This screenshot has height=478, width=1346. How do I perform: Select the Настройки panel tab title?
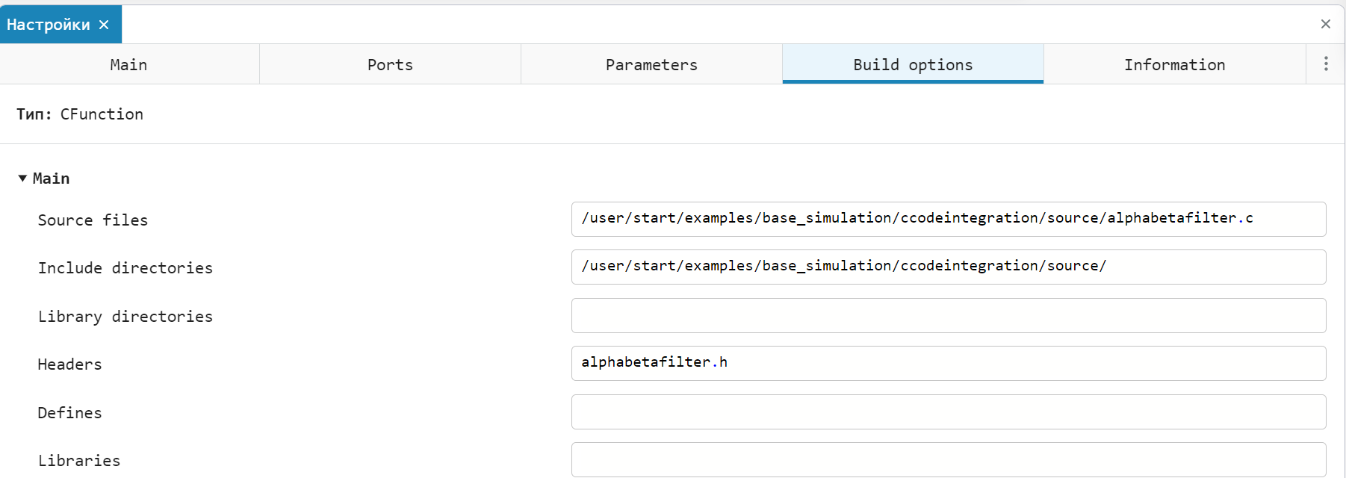coord(49,25)
